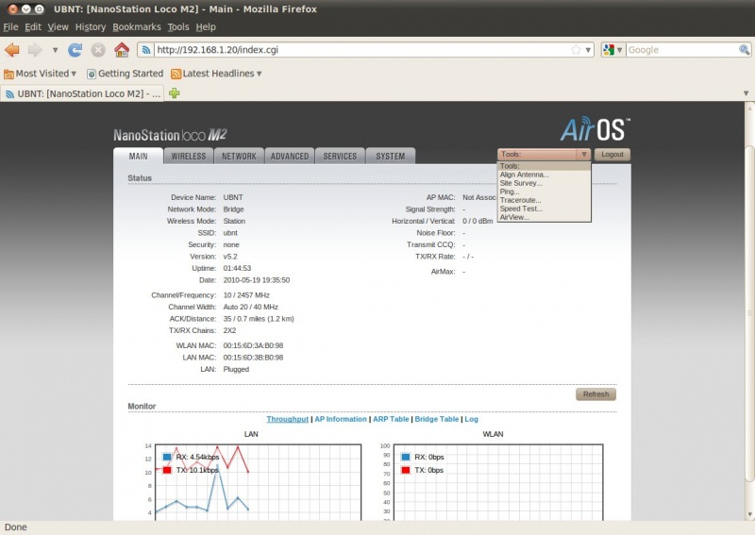Click the search magnifier icon

coord(744,50)
